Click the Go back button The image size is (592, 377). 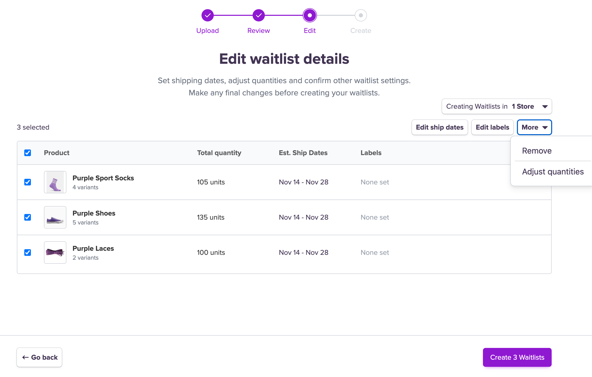click(39, 357)
